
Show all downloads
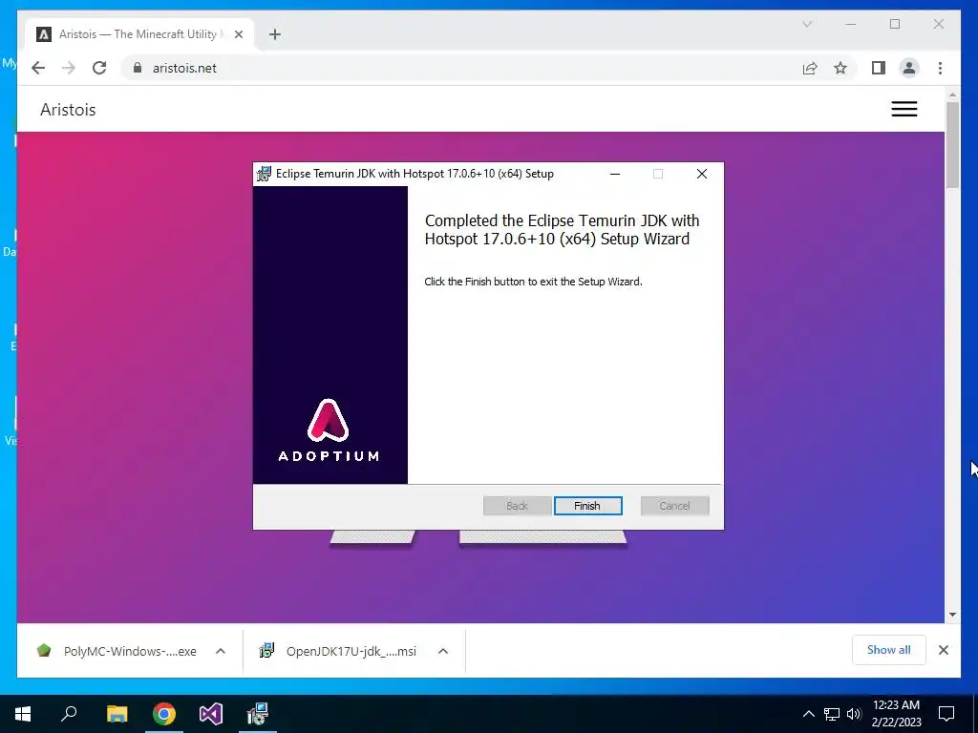(889, 649)
